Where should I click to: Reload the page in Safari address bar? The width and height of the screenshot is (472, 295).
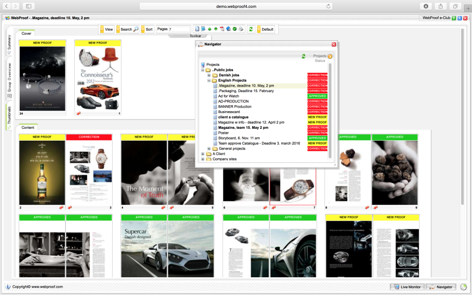[328, 6]
